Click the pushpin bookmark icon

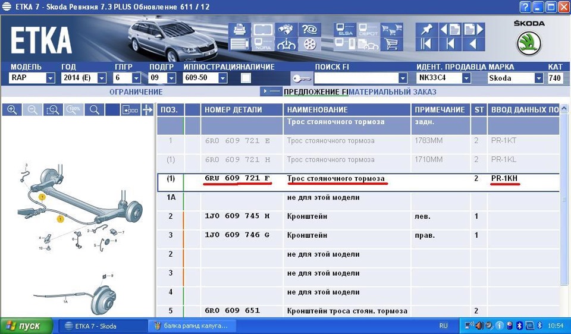point(426,29)
